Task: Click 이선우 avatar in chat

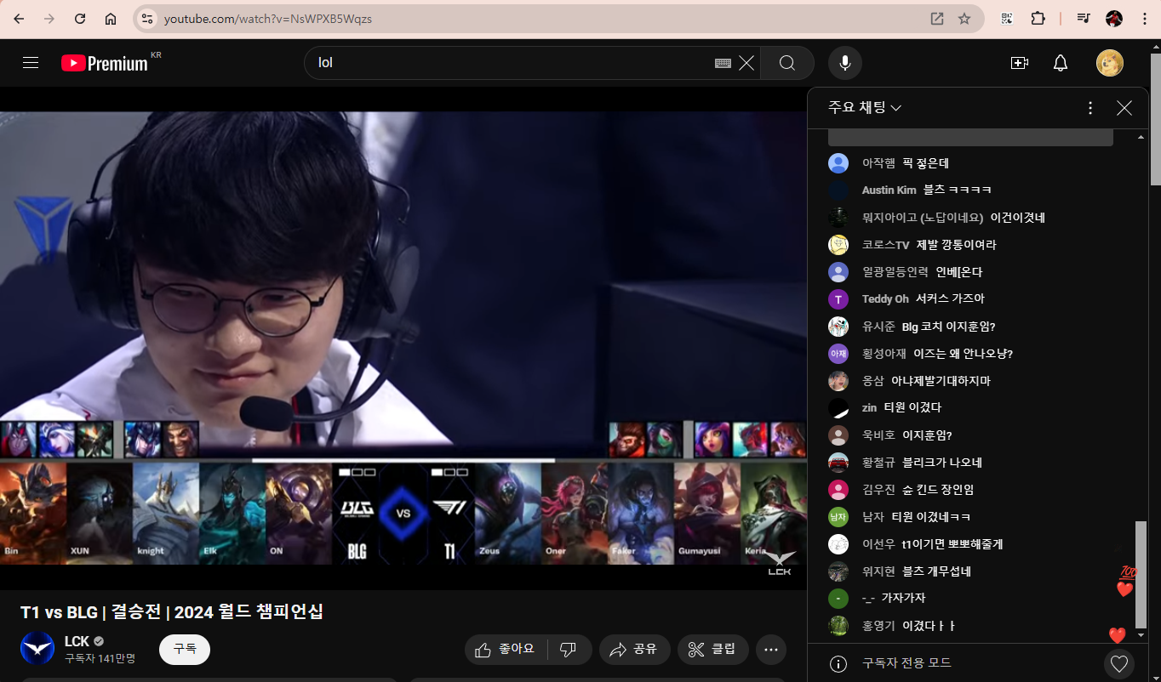Action: (838, 544)
